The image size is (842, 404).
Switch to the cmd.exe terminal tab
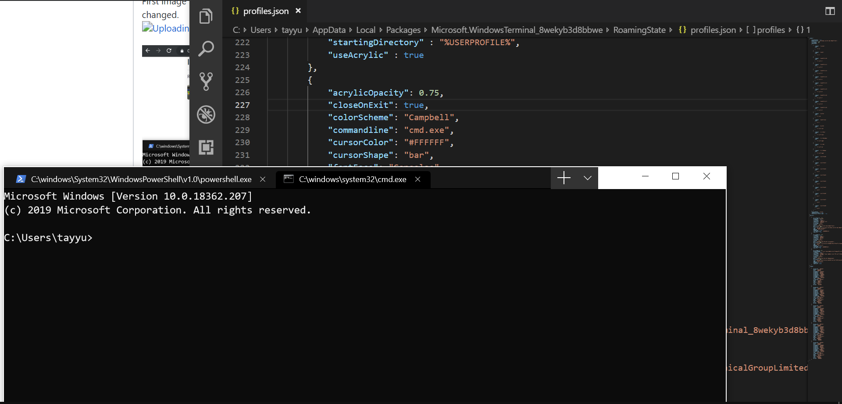[352, 179]
